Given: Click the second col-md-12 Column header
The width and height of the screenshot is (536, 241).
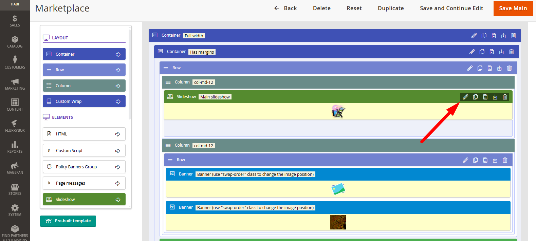Looking at the screenshot, I should pyautogui.click(x=338, y=145).
